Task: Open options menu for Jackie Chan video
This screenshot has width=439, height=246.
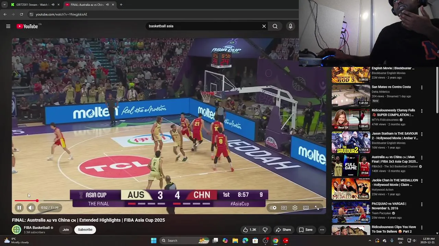Action: point(422,181)
